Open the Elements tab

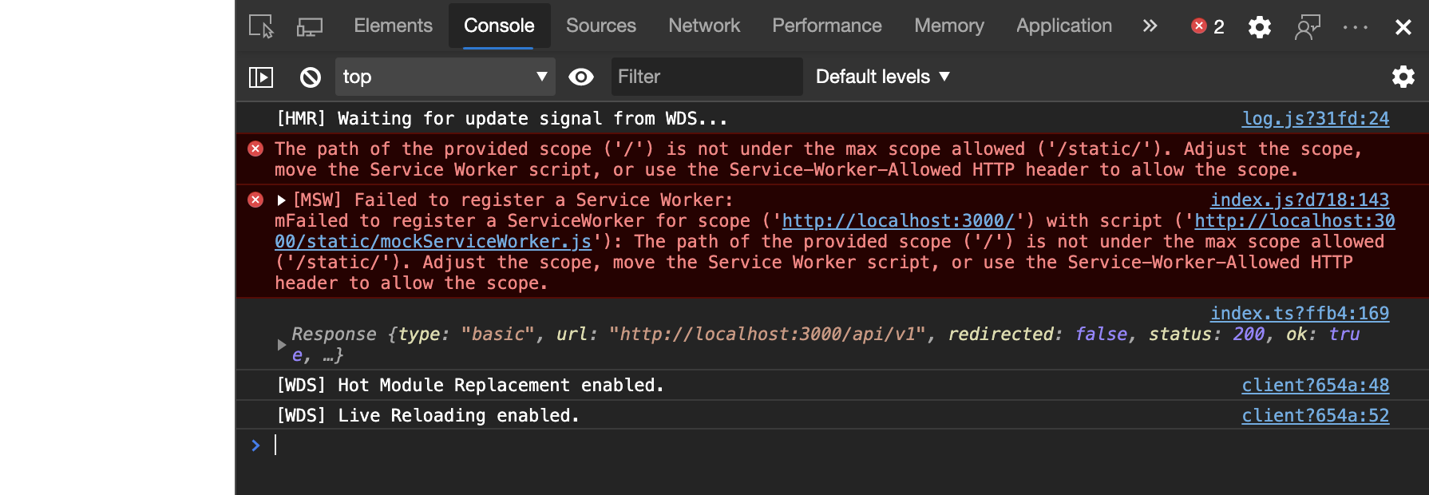(393, 26)
